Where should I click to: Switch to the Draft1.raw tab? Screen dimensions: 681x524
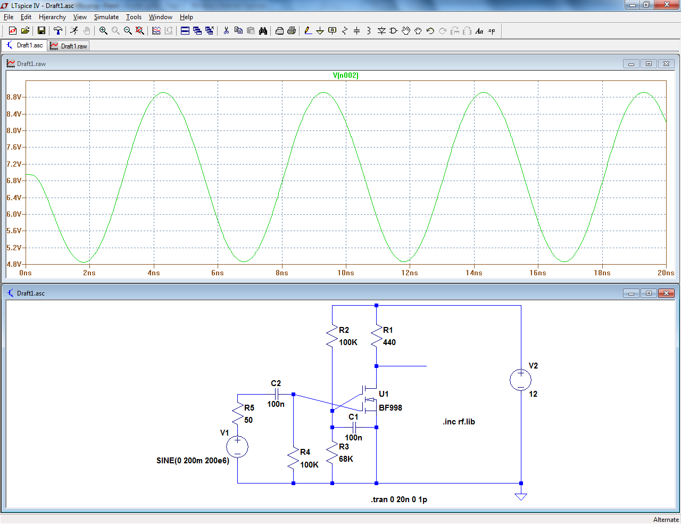[x=69, y=46]
